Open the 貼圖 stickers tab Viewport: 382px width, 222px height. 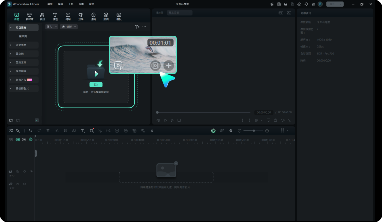point(106,16)
